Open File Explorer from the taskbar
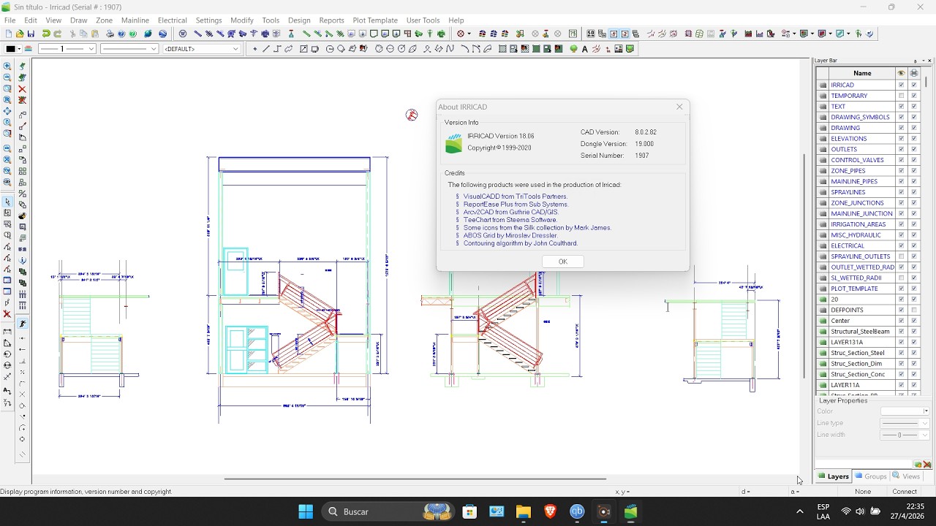 coord(524,511)
